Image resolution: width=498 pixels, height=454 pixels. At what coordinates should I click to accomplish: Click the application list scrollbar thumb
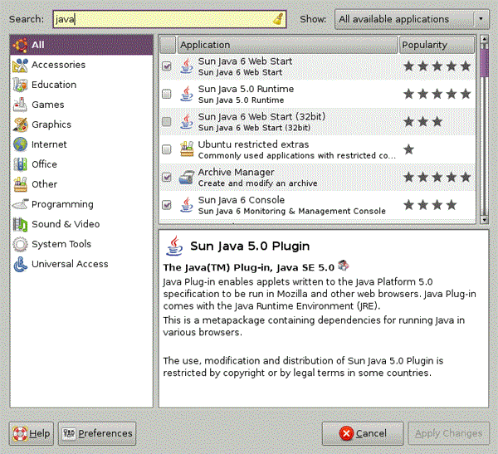point(485,62)
